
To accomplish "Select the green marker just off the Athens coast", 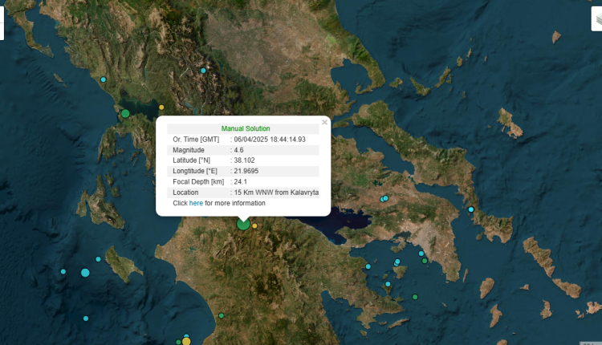I will 425,261.
